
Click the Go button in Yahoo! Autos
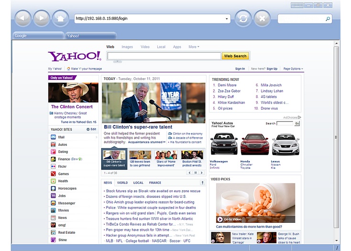tap(297, 124)
